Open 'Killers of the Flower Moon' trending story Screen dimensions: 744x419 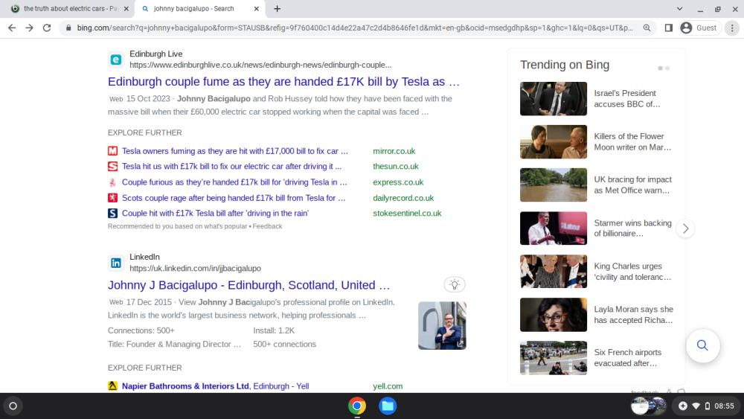pyautogui.click(x=597, y=142)
